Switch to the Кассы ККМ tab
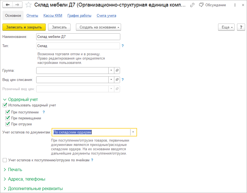 (53, 16)
